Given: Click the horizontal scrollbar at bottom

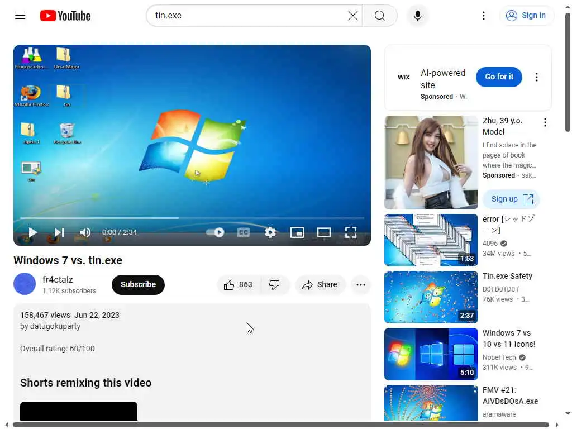Looking at the screenshot, I should [x=281, y=425].
